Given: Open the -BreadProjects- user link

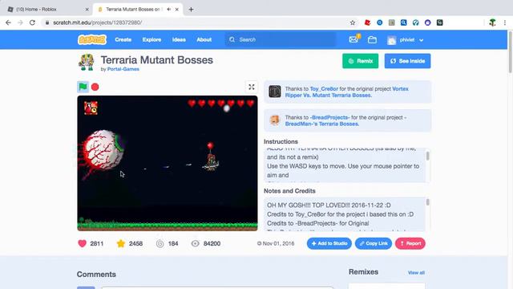Looking at the screenshot, I should [x=329, y=117].
